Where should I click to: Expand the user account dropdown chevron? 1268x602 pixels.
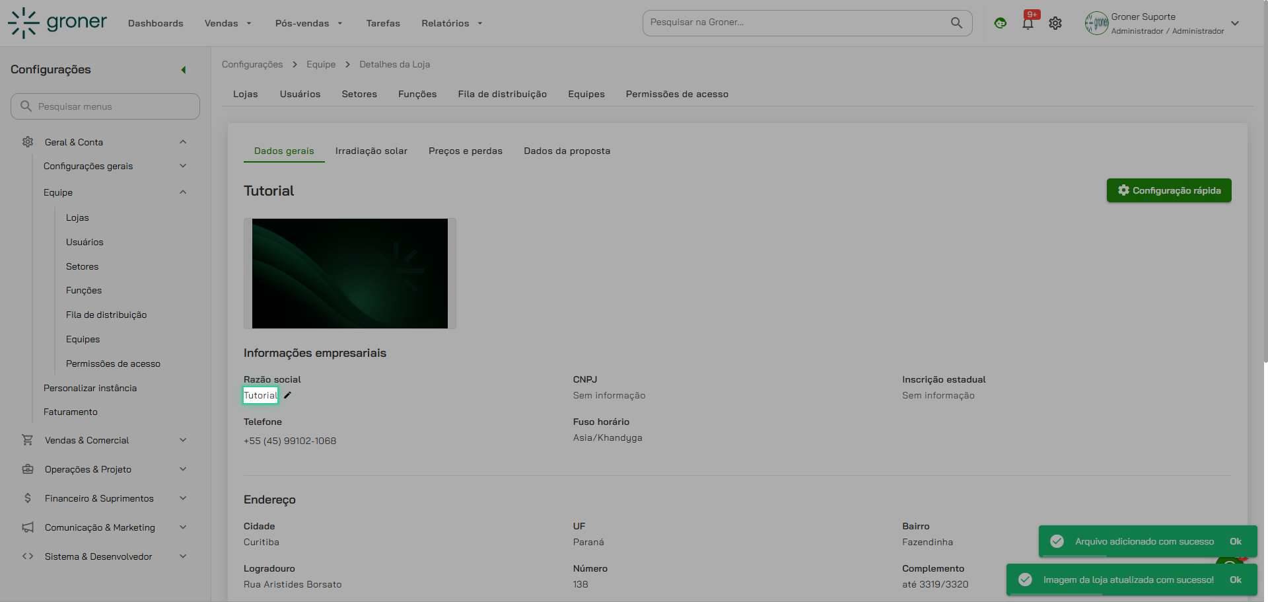1235,23
